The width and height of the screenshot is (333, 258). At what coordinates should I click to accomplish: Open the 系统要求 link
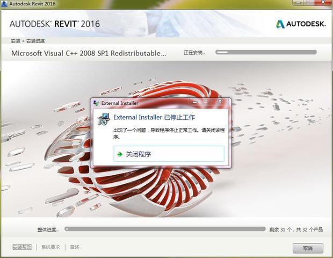[50, 247]
